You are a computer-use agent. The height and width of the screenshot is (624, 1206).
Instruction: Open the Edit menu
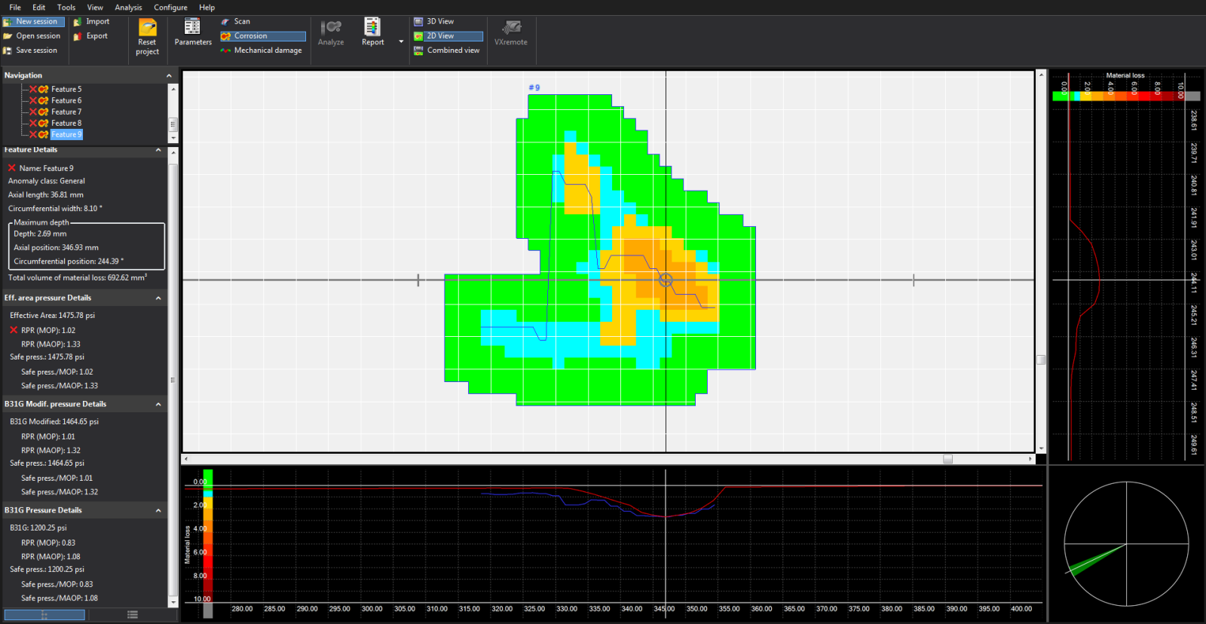[39, 8]
